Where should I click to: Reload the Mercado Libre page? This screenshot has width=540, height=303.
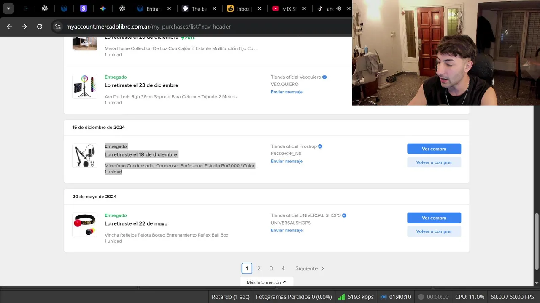point(40,27)
